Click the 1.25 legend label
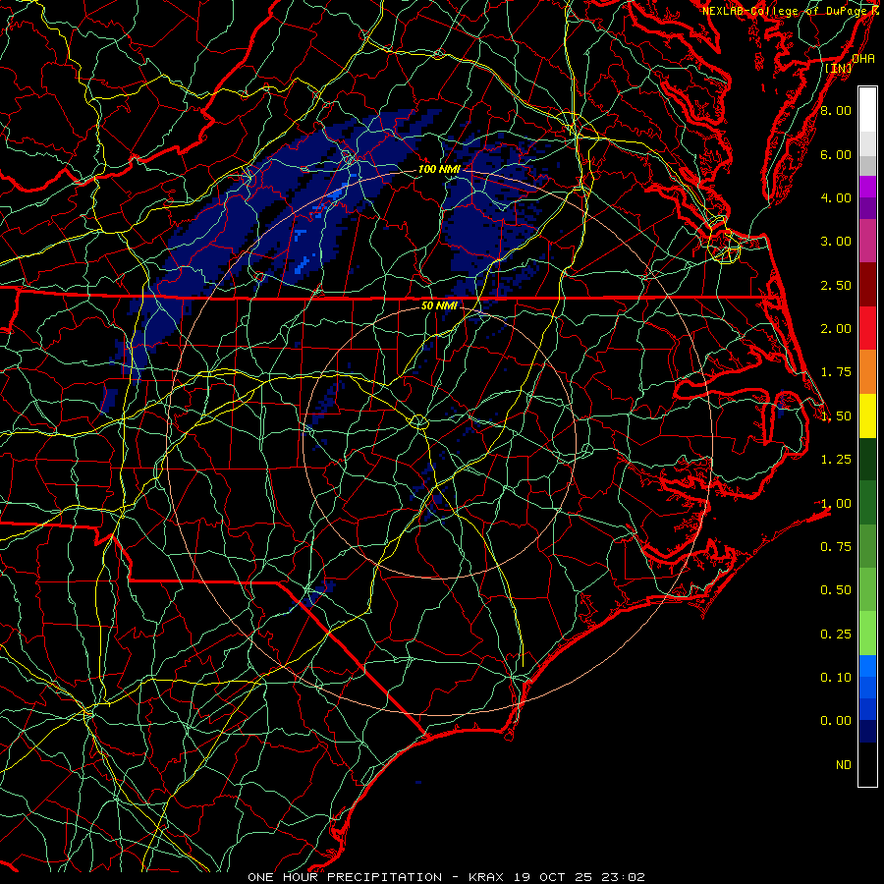 pyautogui.click(x=836, y=460)
